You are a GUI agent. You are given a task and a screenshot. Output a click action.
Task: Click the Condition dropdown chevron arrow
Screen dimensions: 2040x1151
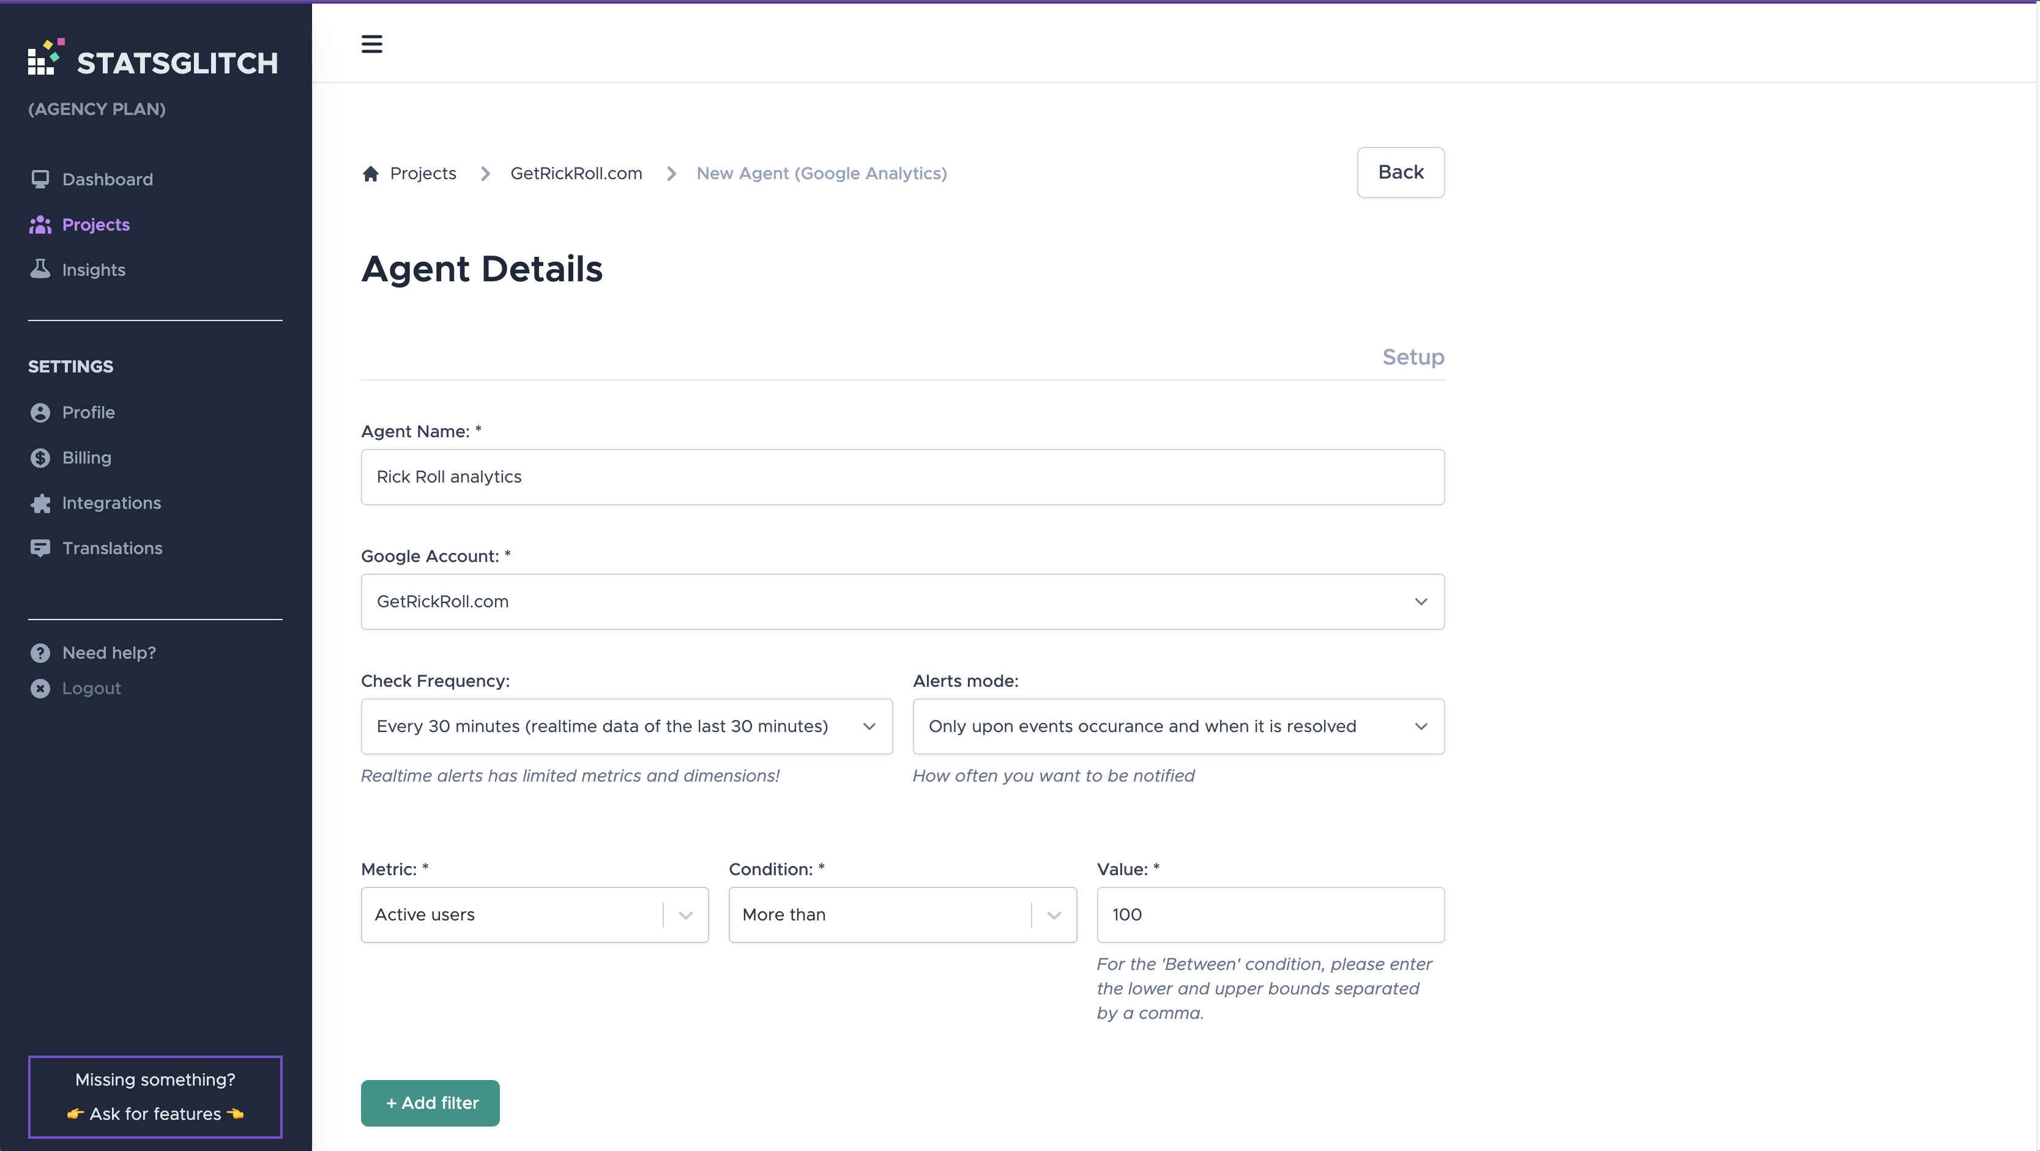[x=1054, y=915]
